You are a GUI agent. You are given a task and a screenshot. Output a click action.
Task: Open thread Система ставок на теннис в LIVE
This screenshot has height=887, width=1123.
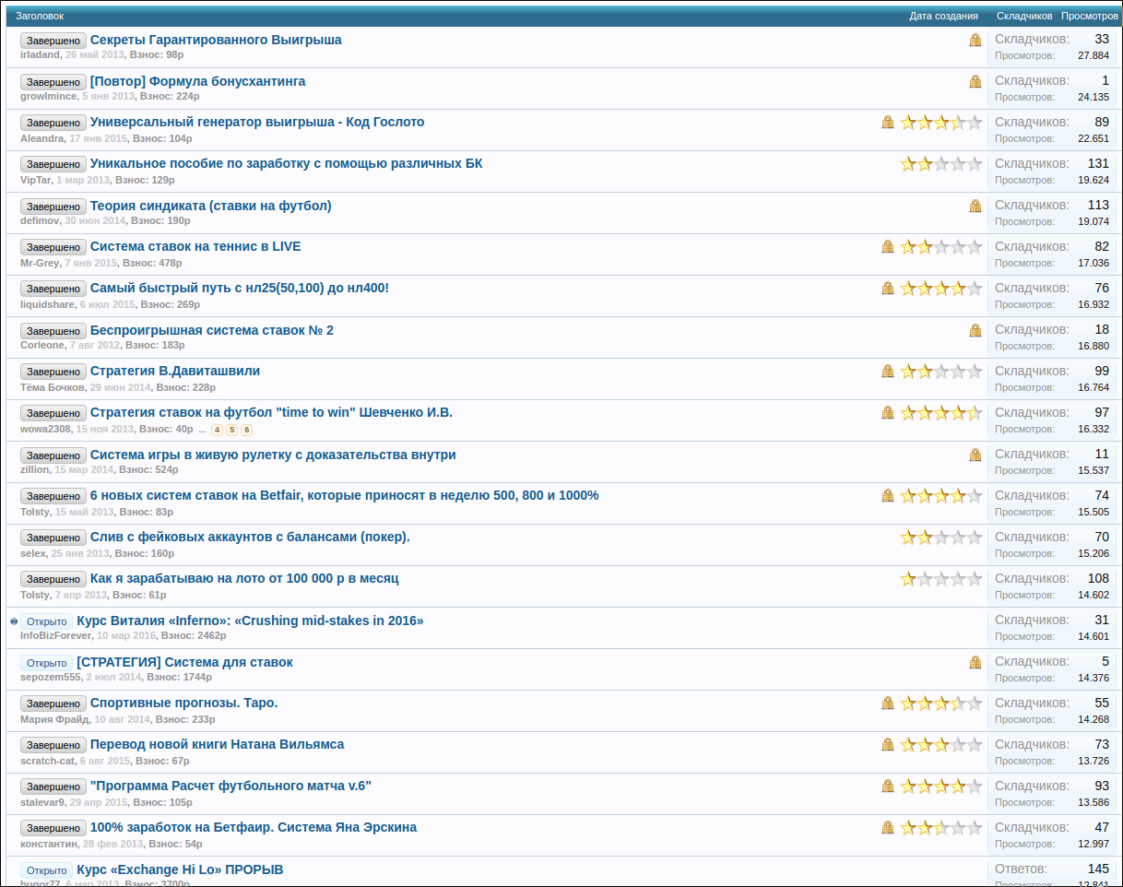(195, 246)
